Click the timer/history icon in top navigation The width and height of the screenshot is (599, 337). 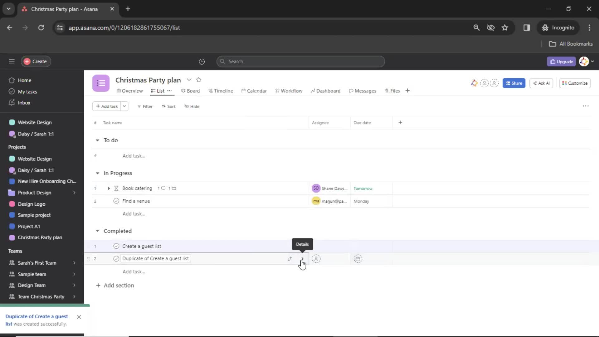[x=202, y=61]
